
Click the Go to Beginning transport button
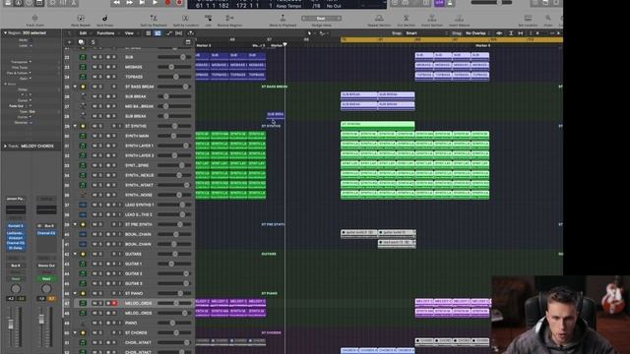pos(142,2)
